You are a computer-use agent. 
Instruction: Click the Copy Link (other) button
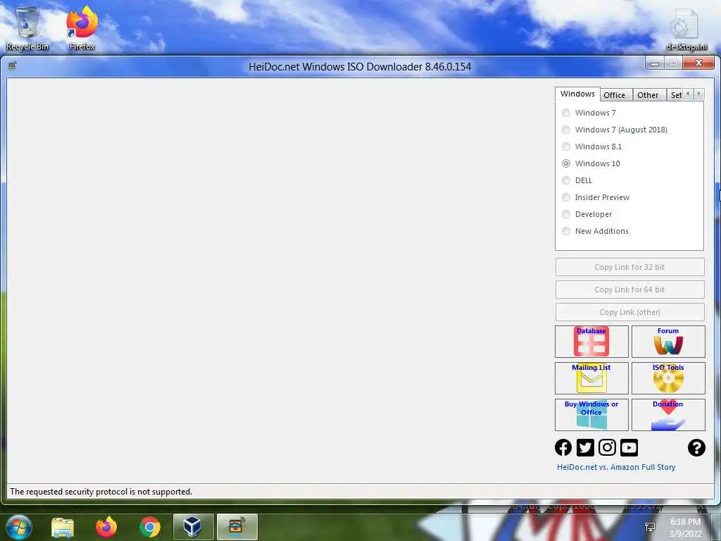[x=629, y=312]
